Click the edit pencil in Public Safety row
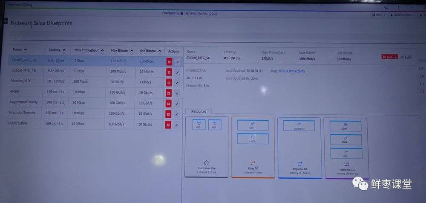 coord(177,125)
